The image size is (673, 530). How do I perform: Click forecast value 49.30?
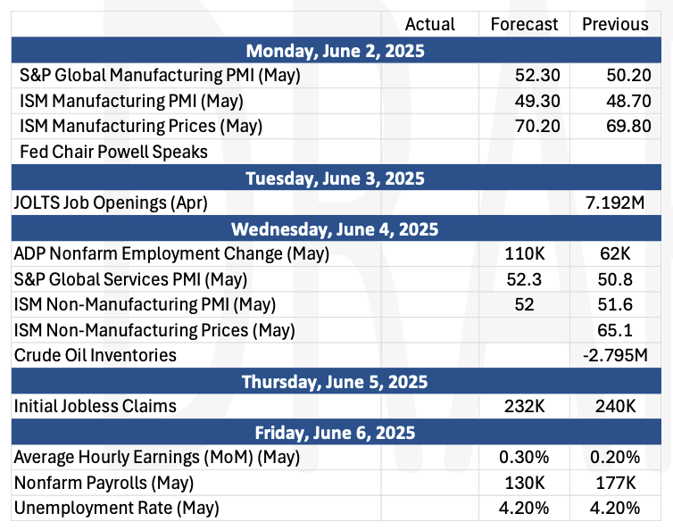pyautogui.click(x=537, y=102)
